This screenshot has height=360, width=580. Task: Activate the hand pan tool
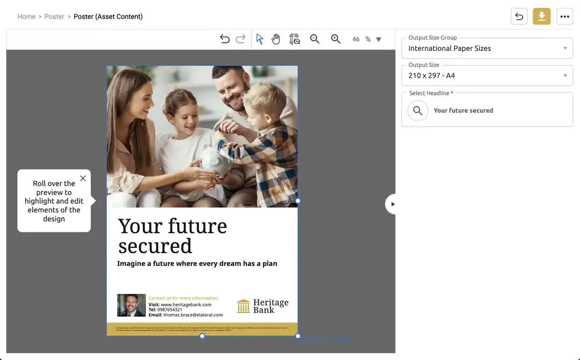coord(275,39)
